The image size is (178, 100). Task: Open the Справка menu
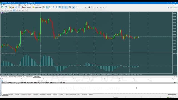tap(36, 5)
